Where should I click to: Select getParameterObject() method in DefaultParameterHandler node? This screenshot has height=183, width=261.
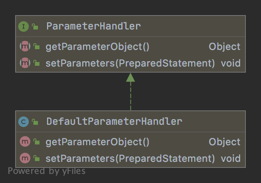(97, 142)
